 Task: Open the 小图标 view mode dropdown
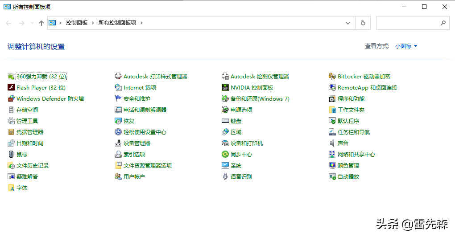[x=406, y=46]
